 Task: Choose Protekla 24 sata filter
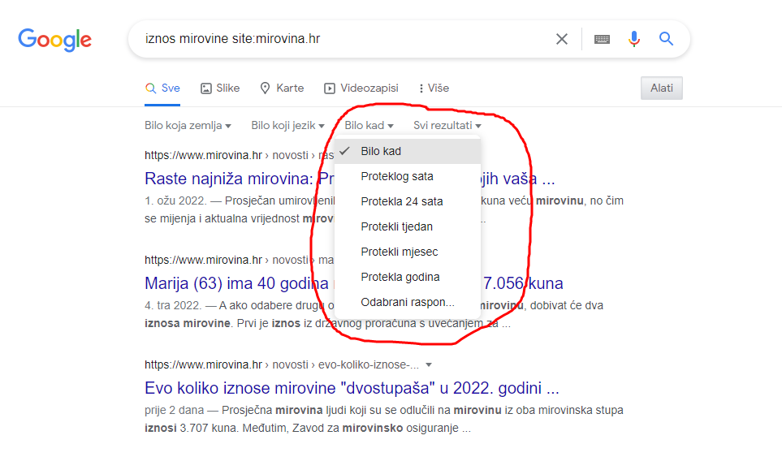coord(408,201)
